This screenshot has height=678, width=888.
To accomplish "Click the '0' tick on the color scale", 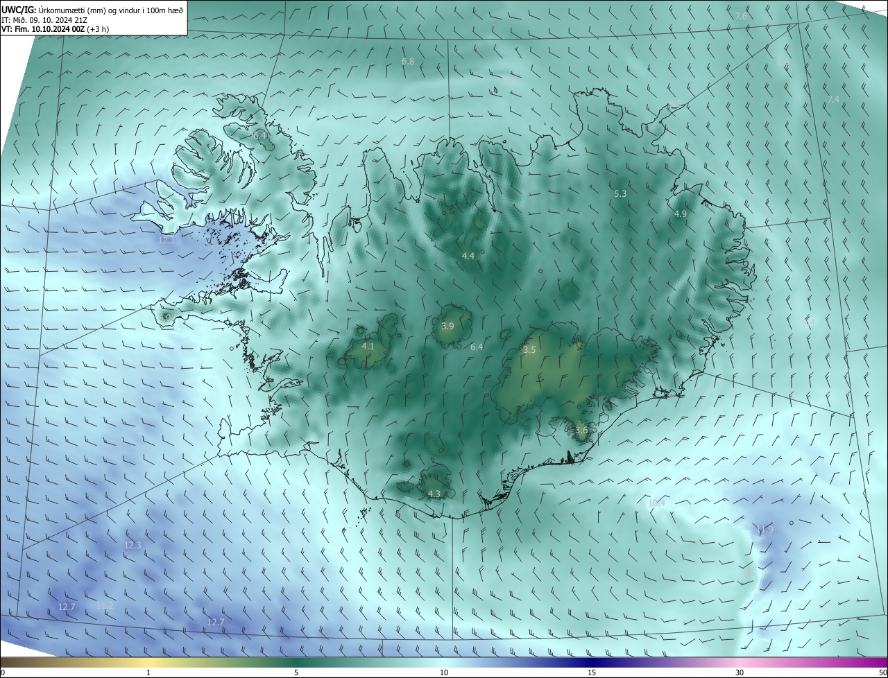I will (x=3, y=673).
